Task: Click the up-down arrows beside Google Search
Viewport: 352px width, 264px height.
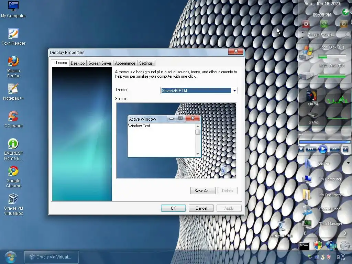Action: (x=302, y=35)
